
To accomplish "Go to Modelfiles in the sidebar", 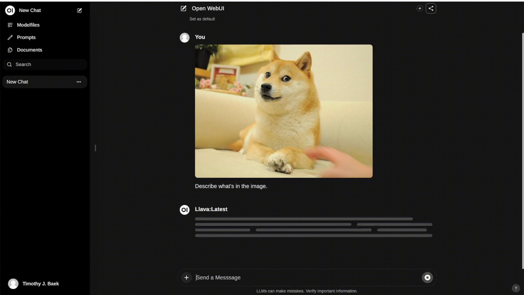I will click(x=28, y=25).
